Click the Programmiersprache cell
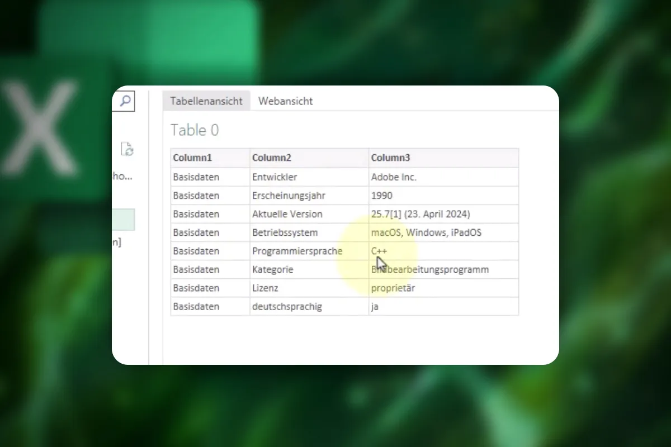 (x=309, y=251)
